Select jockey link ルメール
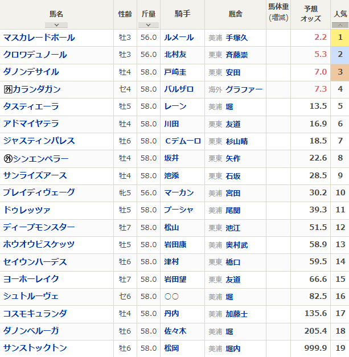The image size is (349, 357). [x=178, y=38]
